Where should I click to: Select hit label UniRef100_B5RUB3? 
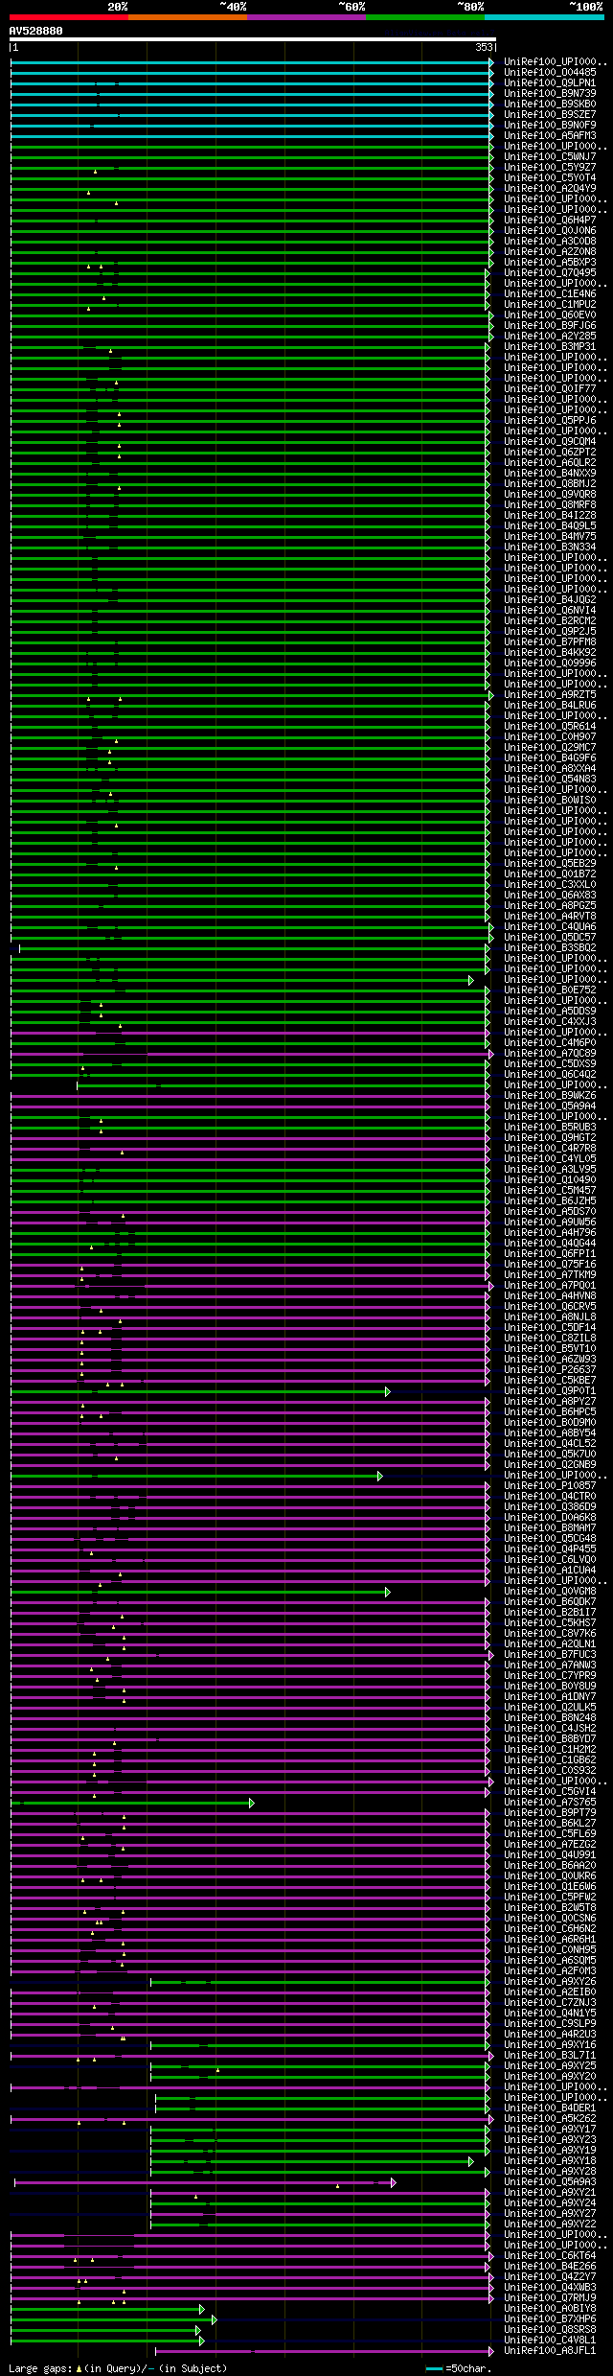click(550, 1128)
